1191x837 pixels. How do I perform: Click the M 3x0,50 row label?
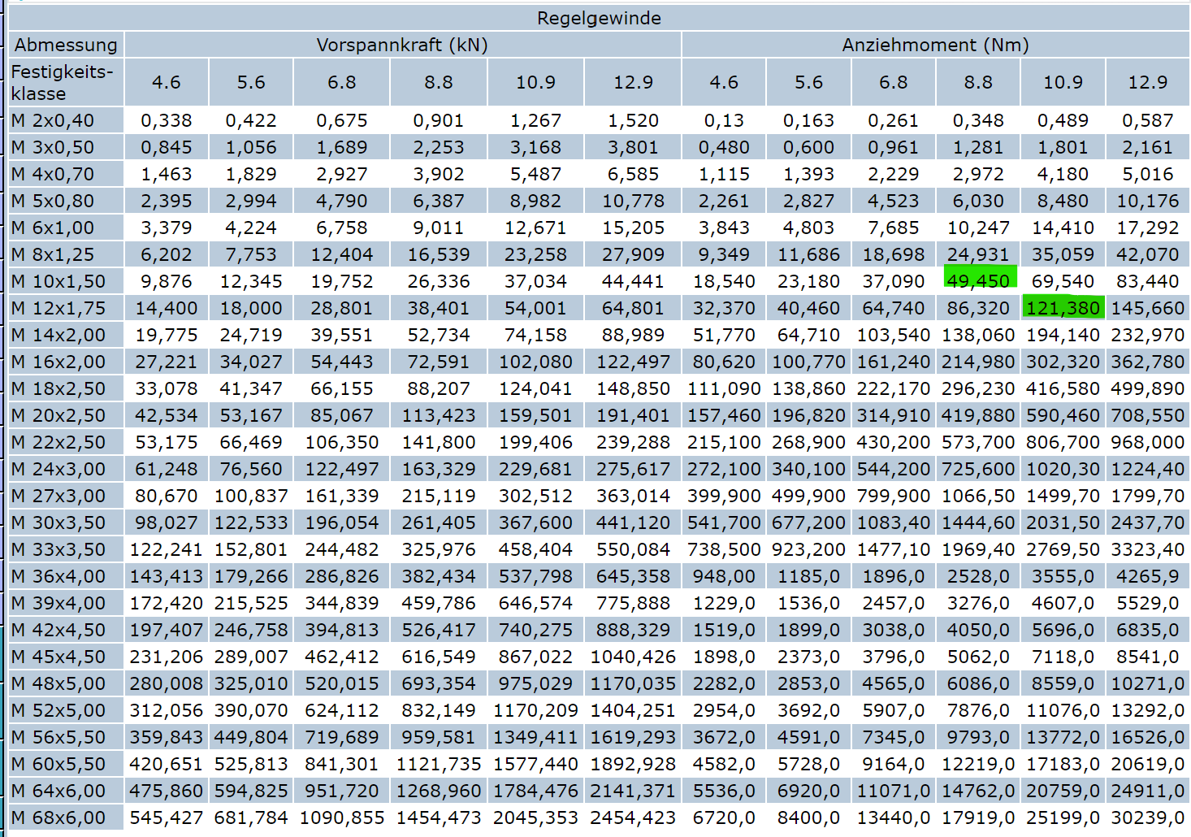coord(66,147)
